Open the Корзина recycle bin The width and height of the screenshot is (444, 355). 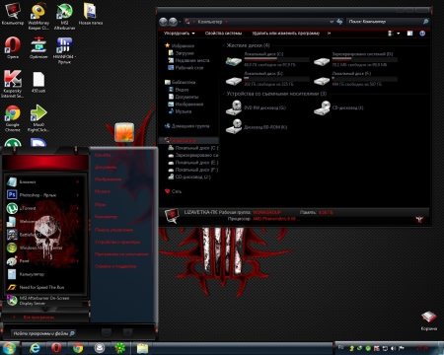tap(429, 320)
